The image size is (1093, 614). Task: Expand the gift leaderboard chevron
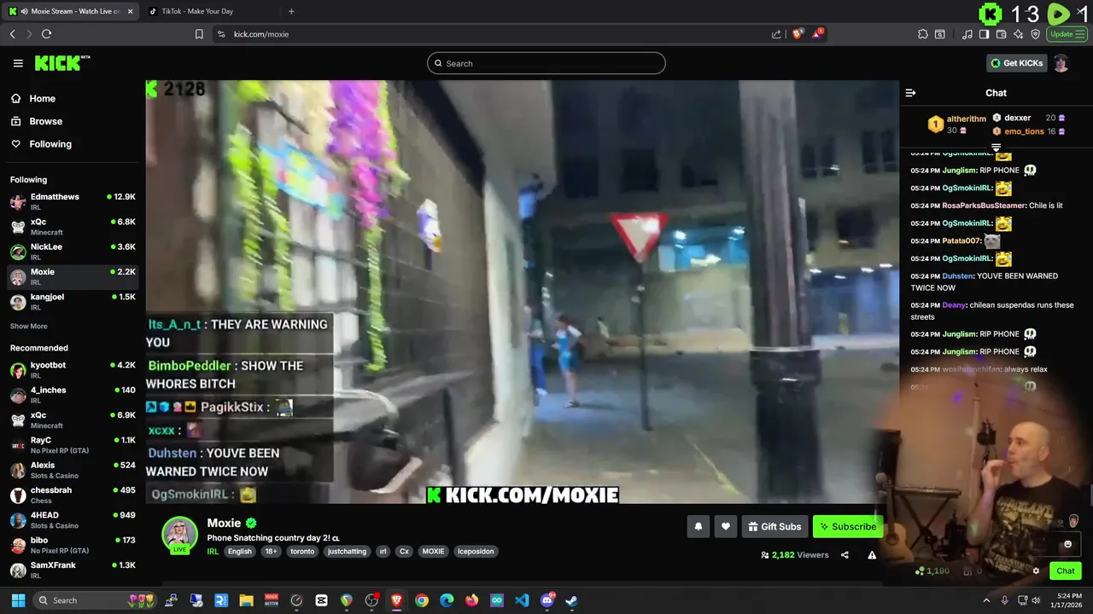tap(996, 148)
